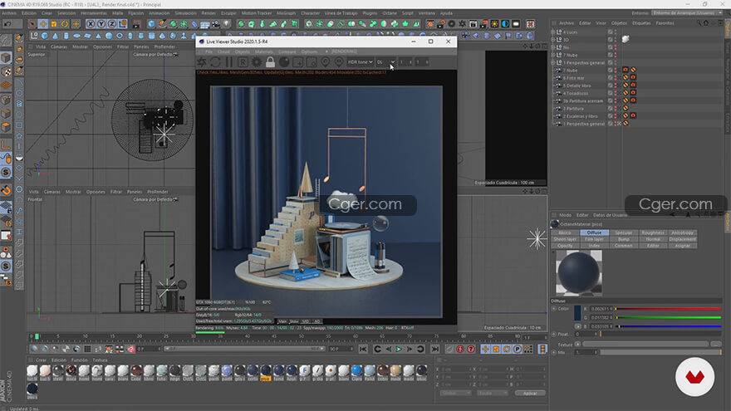Select the Scale tool in the top toolbar
The height and width of the screenshot is (411, 731).
click(x=54, y=24)
